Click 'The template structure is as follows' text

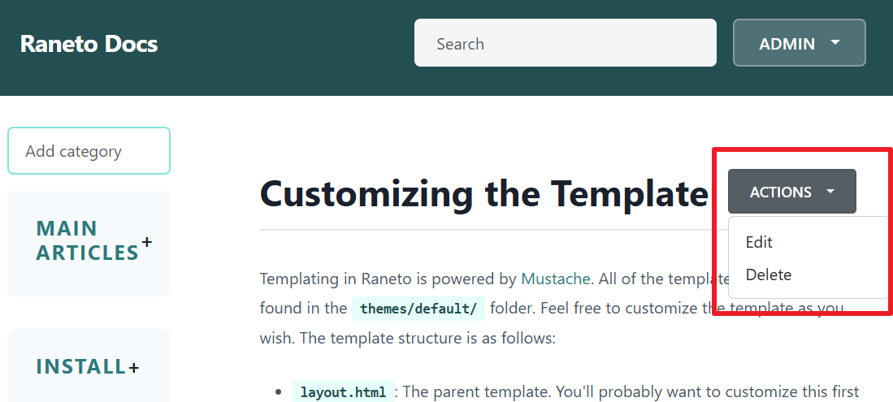(427, 338)
